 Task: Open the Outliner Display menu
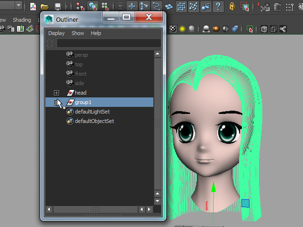[56, 33]
